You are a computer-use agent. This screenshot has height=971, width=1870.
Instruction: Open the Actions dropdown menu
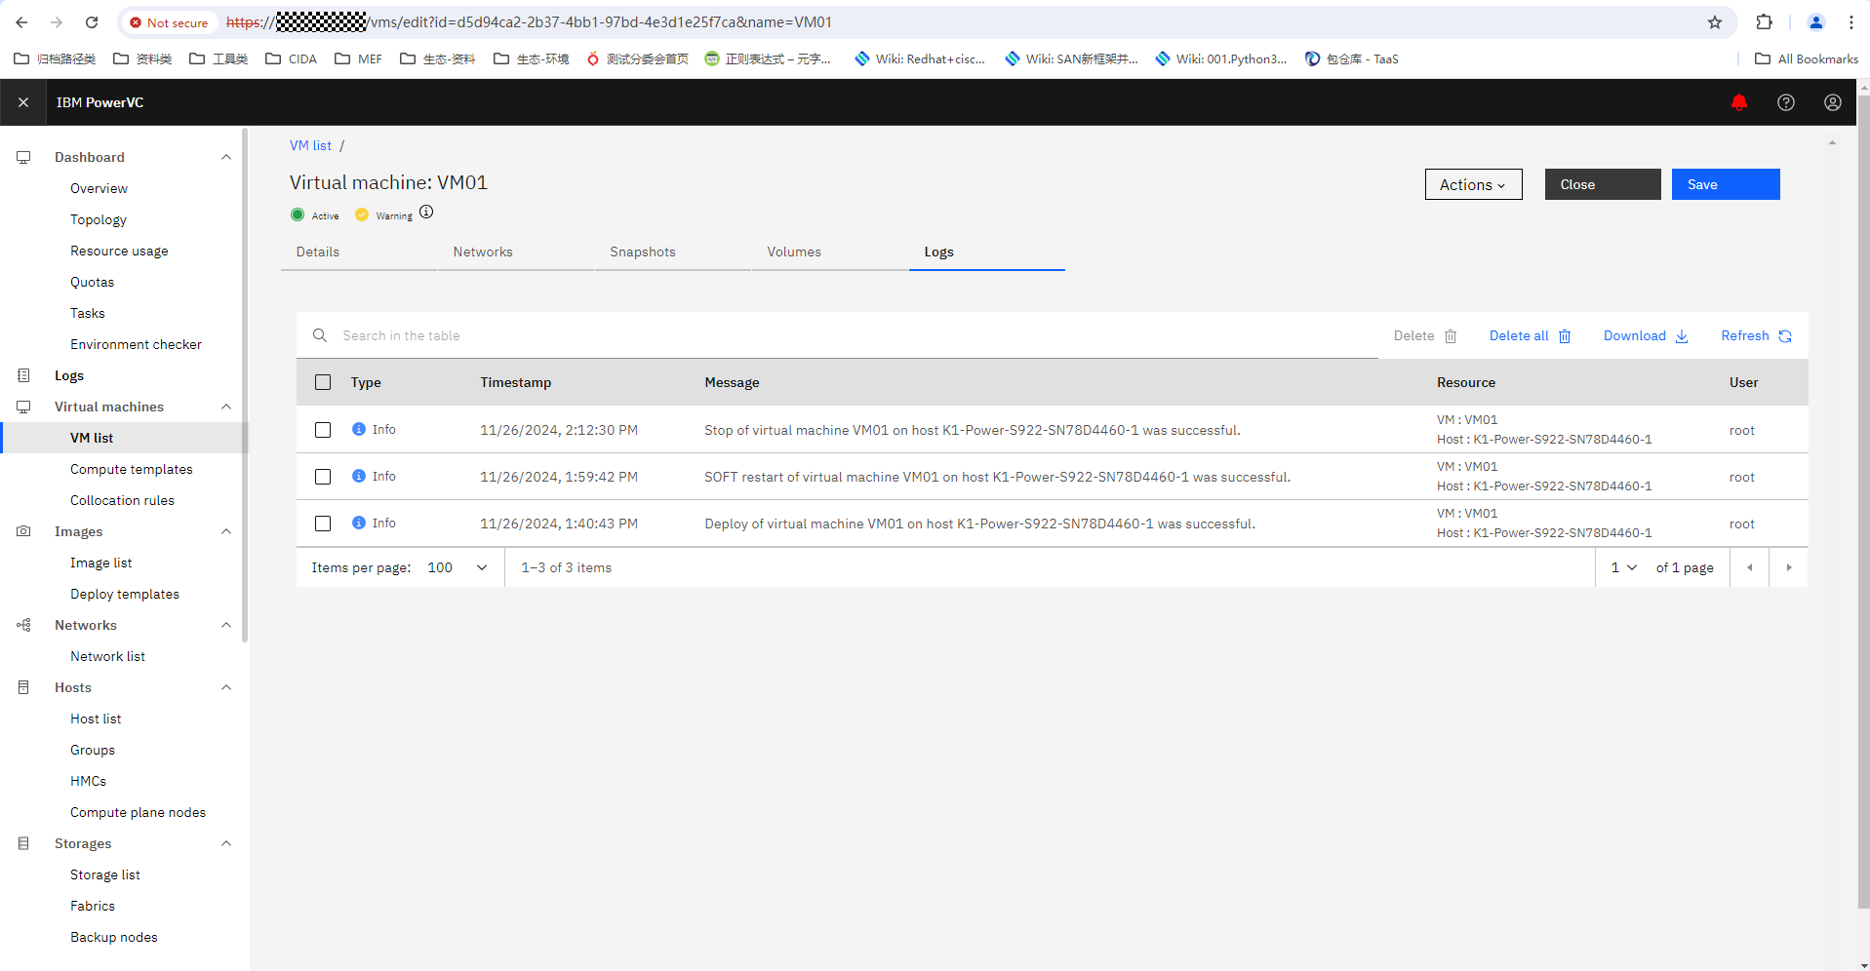click(x=1473, y=184)
